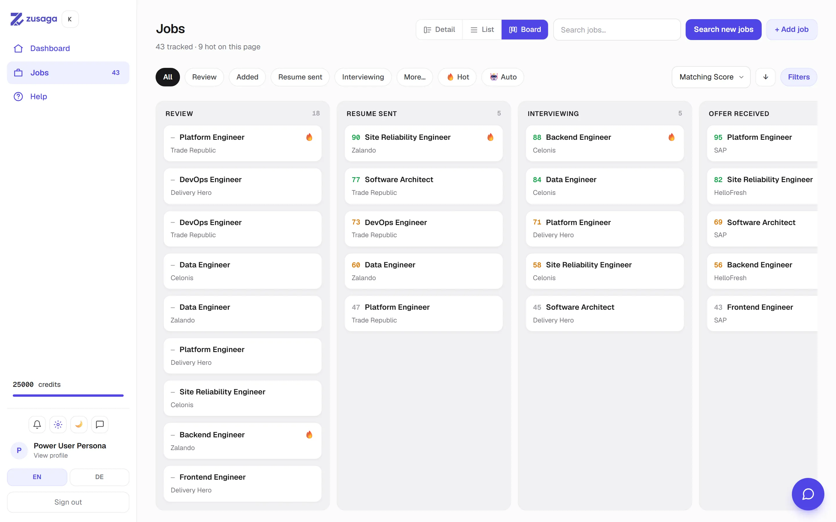Switch to Detail view
Viewport: 836px width, 522px height.
pyautogui.click(x=439, y=30)
